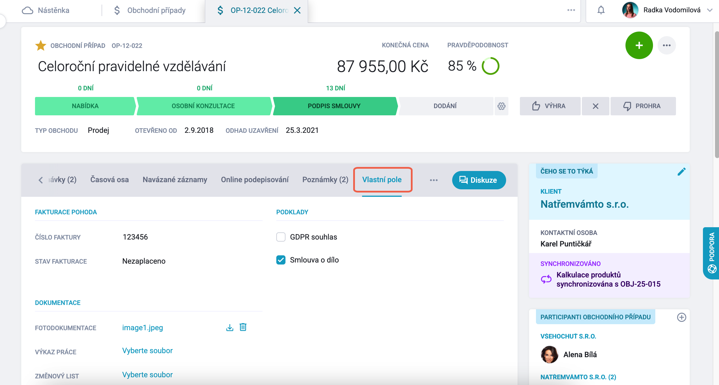Open notifications bell

click(x=601, y=10)
